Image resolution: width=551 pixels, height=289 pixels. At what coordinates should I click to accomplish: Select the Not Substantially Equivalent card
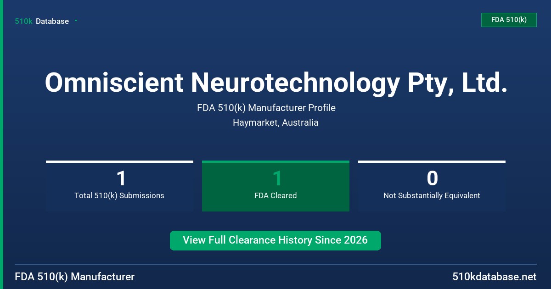pos(432,186)
